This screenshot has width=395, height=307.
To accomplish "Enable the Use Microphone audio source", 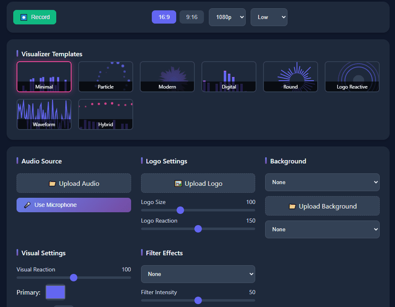I will 74,204.
